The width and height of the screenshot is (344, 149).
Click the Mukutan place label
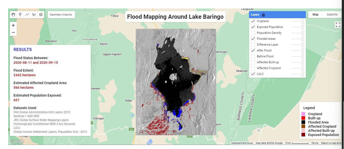[x=242, y=71]
